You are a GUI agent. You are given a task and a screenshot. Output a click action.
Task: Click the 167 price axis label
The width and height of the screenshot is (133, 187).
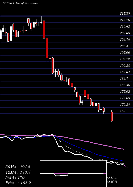tap(123, 111)
